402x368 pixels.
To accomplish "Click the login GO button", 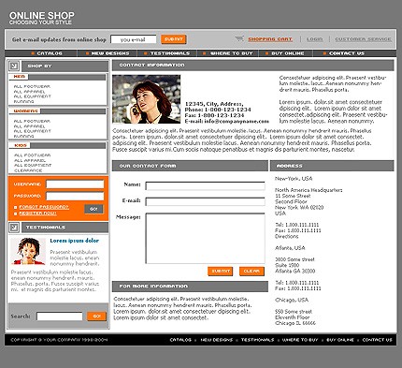I will coord(93,209).
